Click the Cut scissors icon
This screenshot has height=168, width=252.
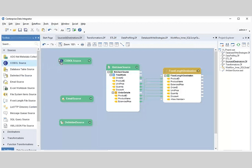(32, 30)
